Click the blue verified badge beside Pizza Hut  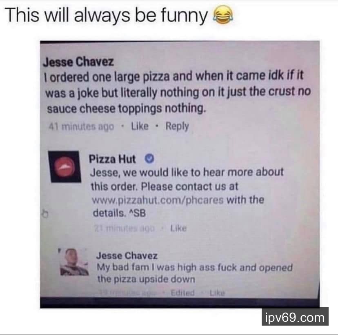tap(149, 159)
